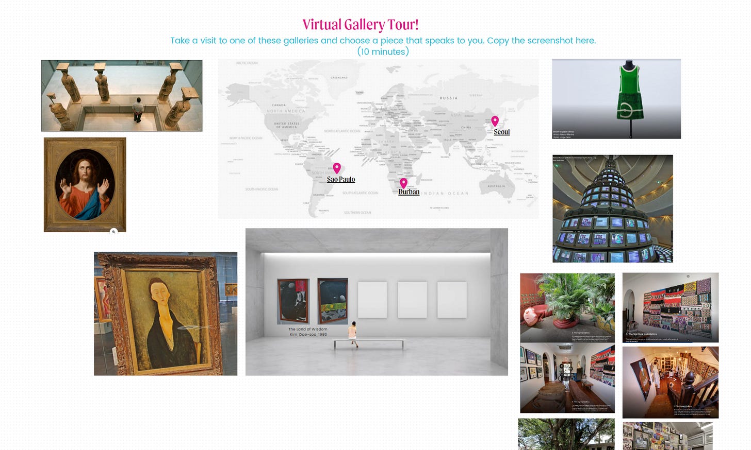Click the middle empty frame in gallery room
This screenshot has height=450, width=751.
[412, 300]
